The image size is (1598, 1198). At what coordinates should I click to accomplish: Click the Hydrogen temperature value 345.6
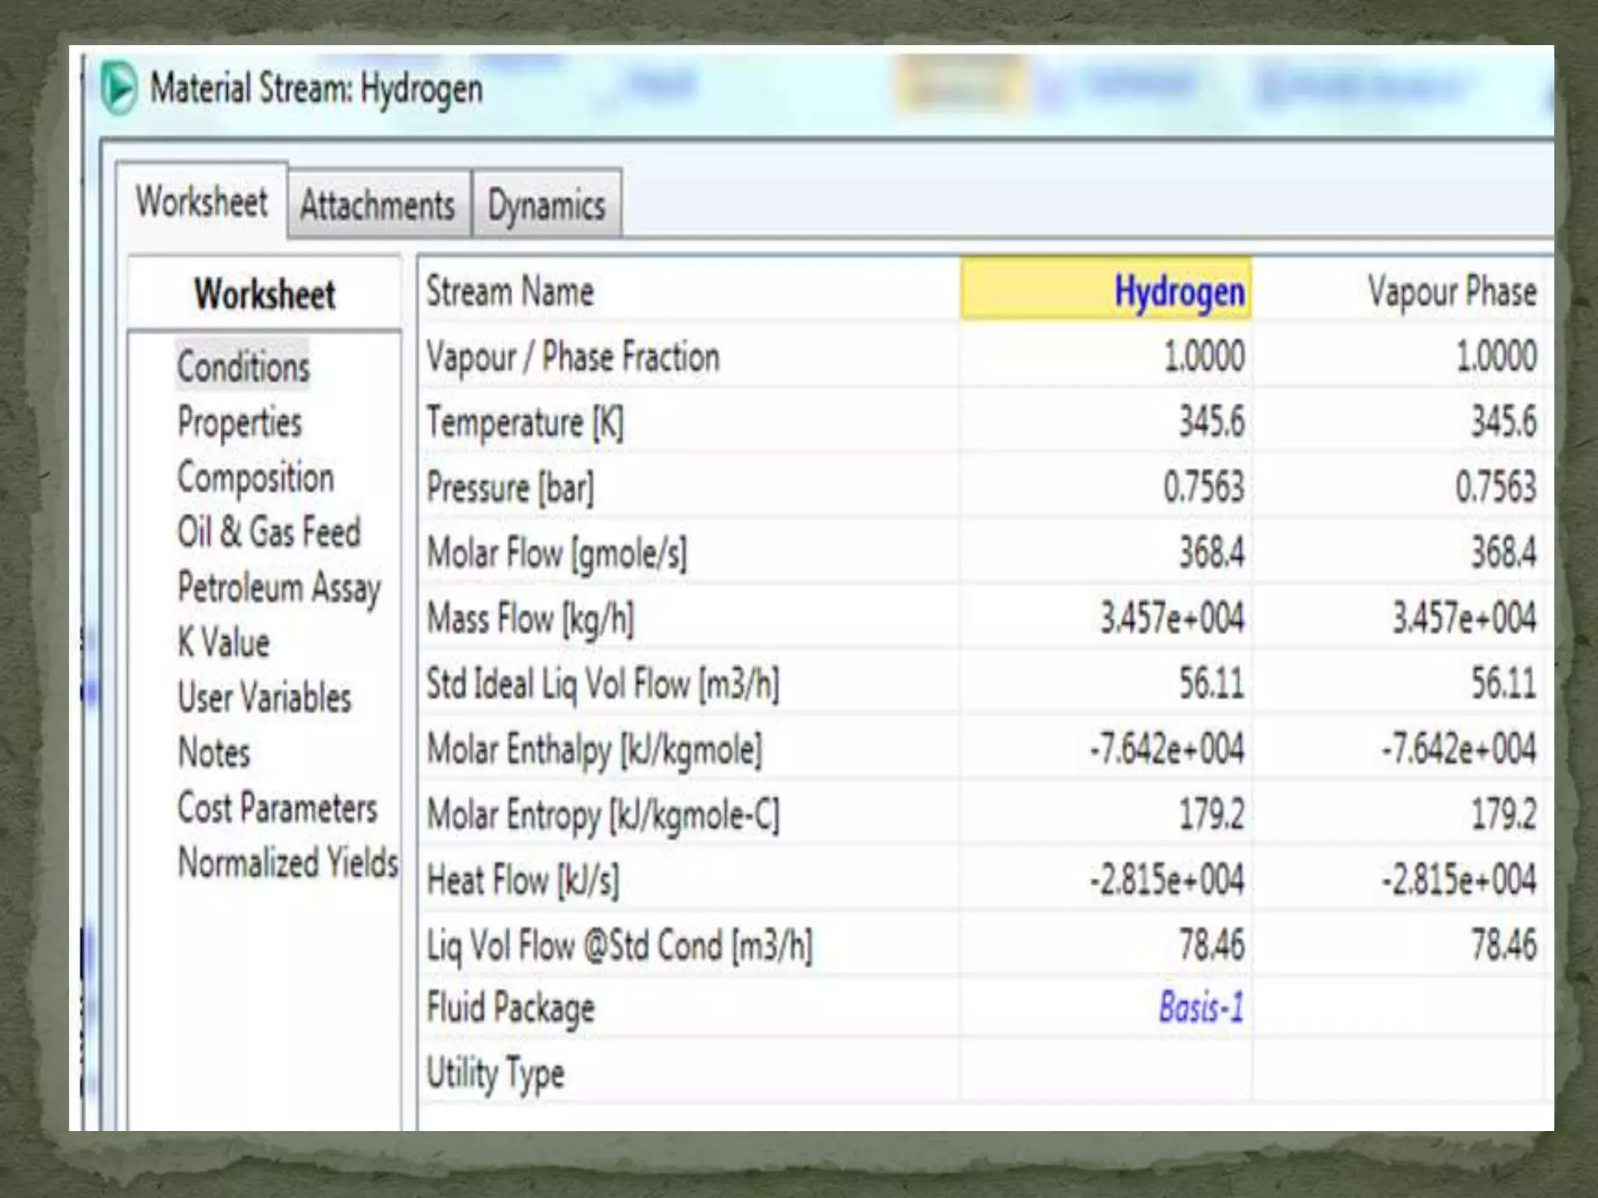pyautogui.click(x=1212, y=422)
